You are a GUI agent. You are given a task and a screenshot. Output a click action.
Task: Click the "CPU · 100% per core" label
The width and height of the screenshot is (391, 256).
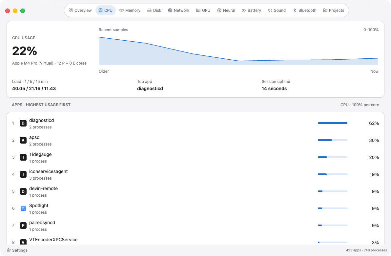tap(360, 105)
